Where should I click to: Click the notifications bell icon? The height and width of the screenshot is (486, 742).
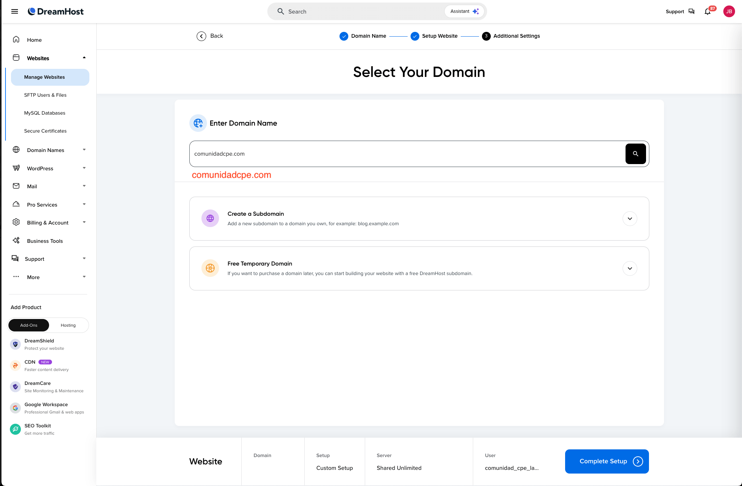pos(707,11)
